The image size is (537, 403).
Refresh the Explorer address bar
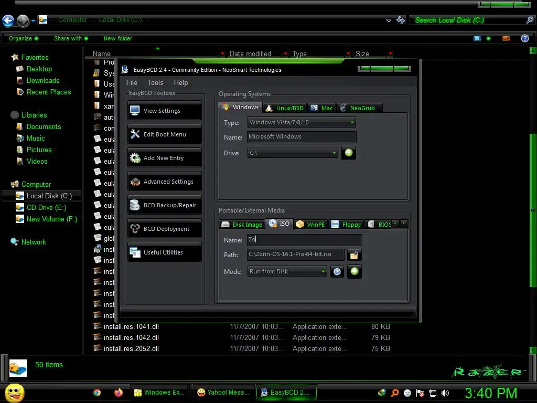click(400, 20)
